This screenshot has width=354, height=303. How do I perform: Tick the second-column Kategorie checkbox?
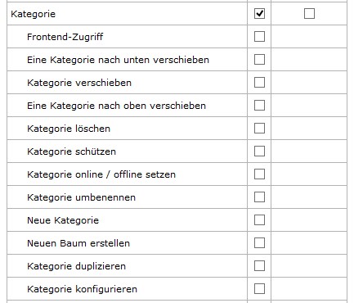click(309, 13)
